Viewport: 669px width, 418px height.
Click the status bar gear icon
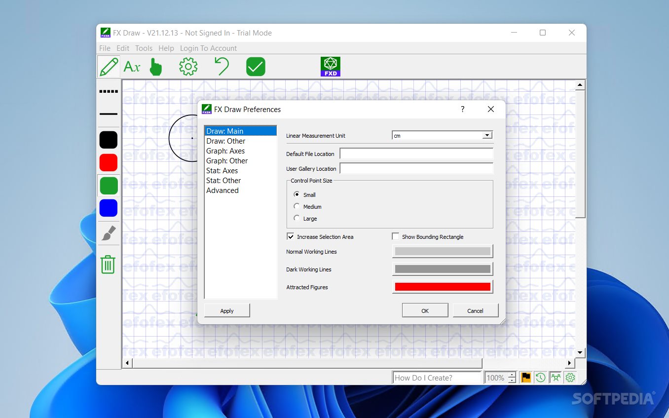tap(570, 378)
